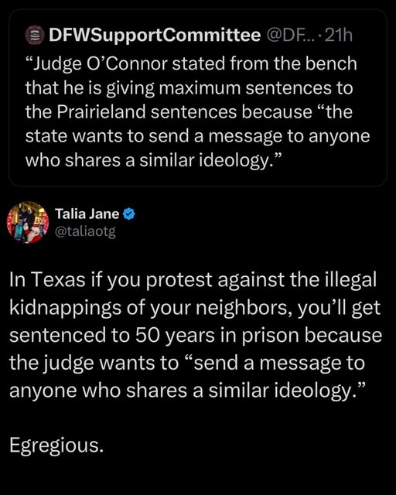Open the @taliaotg handle

point(85,232)
